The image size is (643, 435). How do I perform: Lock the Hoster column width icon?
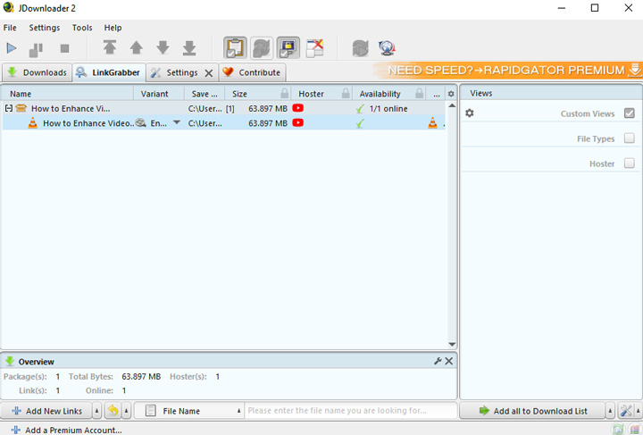click(347, 94)
